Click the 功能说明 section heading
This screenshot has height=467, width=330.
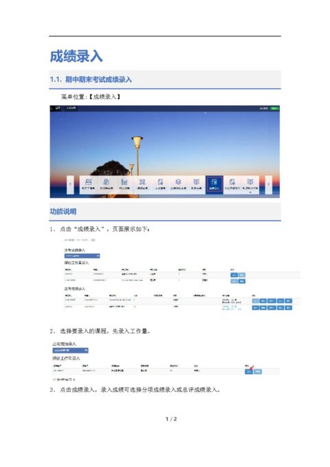[x=63, y=211]
